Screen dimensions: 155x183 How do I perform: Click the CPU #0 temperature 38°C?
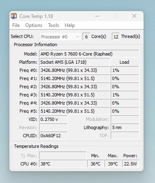click(63, 164)
